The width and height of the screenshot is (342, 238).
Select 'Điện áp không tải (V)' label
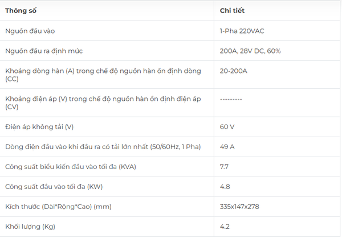(39, 127)
